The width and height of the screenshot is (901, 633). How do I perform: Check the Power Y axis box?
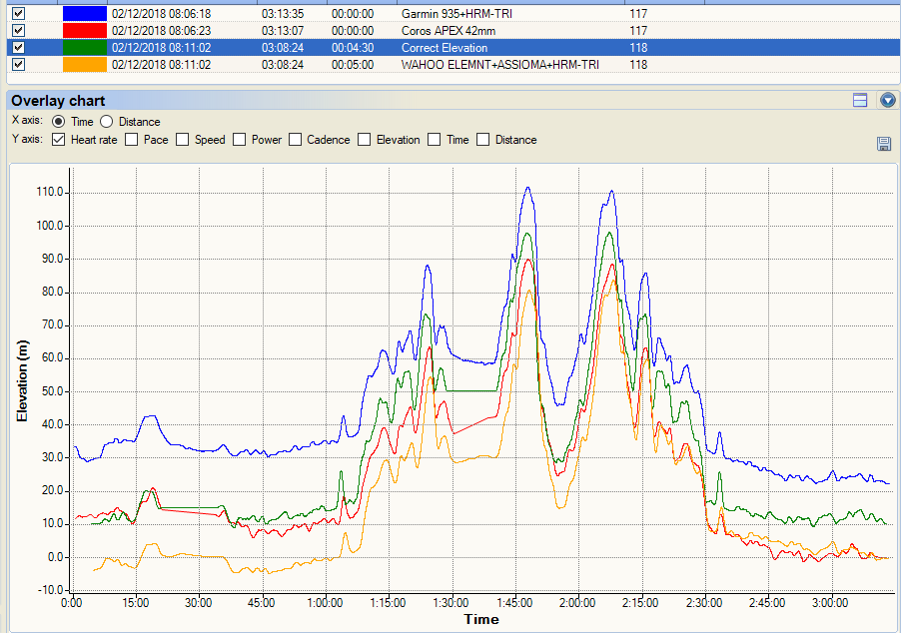click(x=240, y=140)
